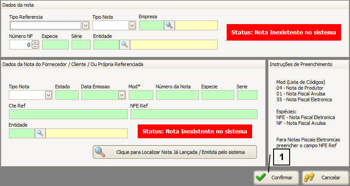350x186 pixels.
Task: Expand the Tipo Referencia dropdown
Action: pyautogui.click(x=85, y=25)
